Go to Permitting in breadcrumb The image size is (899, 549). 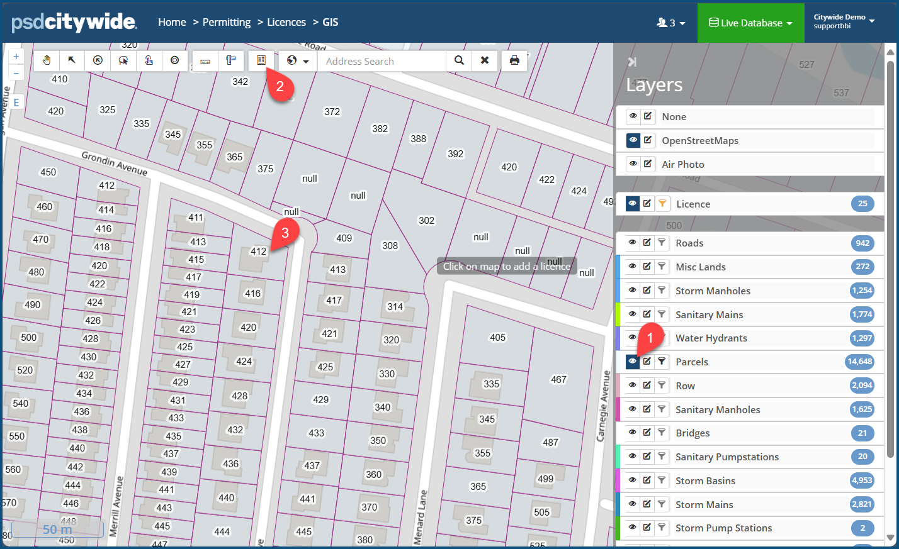227,22
